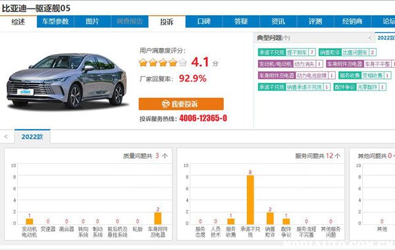
Task: Click the 我要投诉 orange complaint button
Action: coord(181,104)
